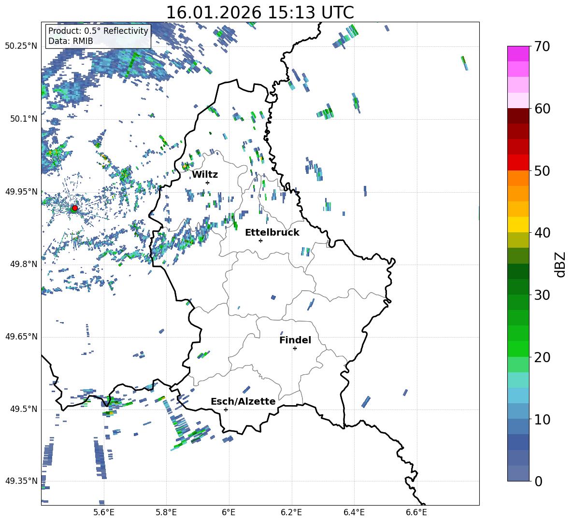Select the Esch/Alzette city label

243,401
